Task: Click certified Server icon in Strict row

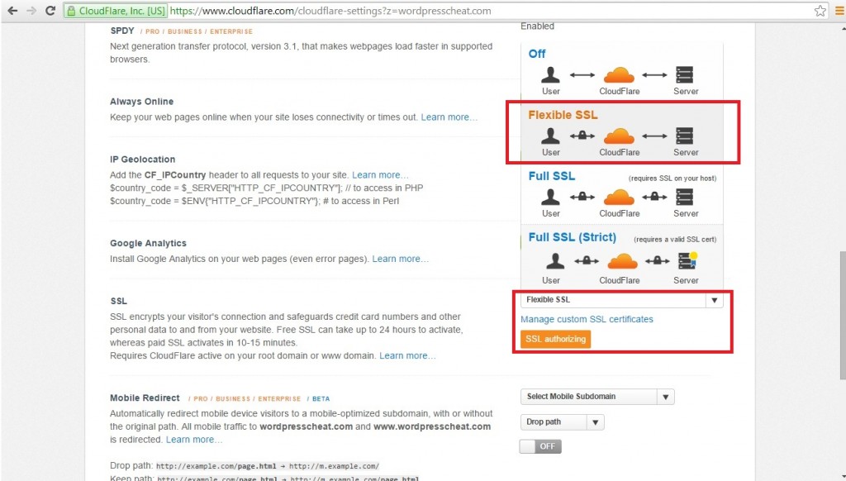Action: [x=687, y=260]
